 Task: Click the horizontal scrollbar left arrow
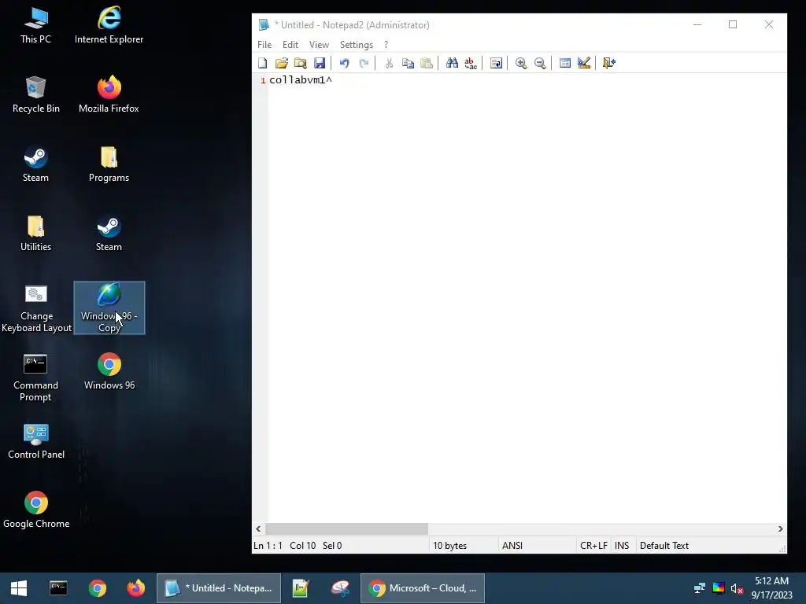click(258, 529)
